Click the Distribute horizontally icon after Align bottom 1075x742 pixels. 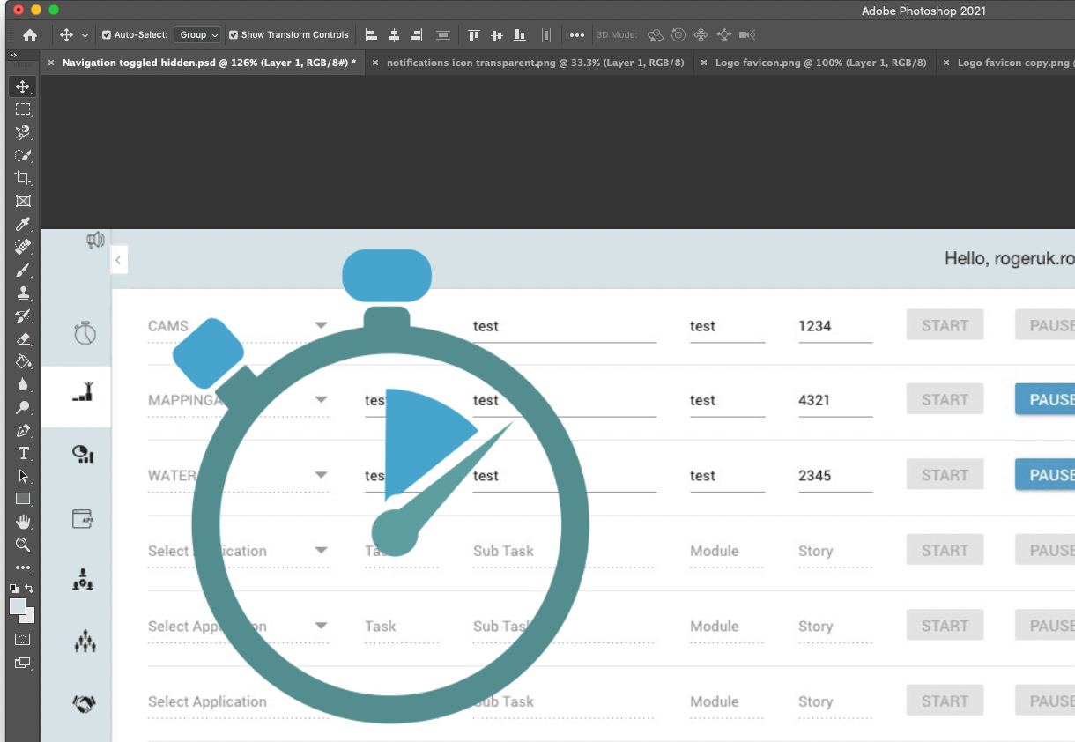tap(546, 35)
